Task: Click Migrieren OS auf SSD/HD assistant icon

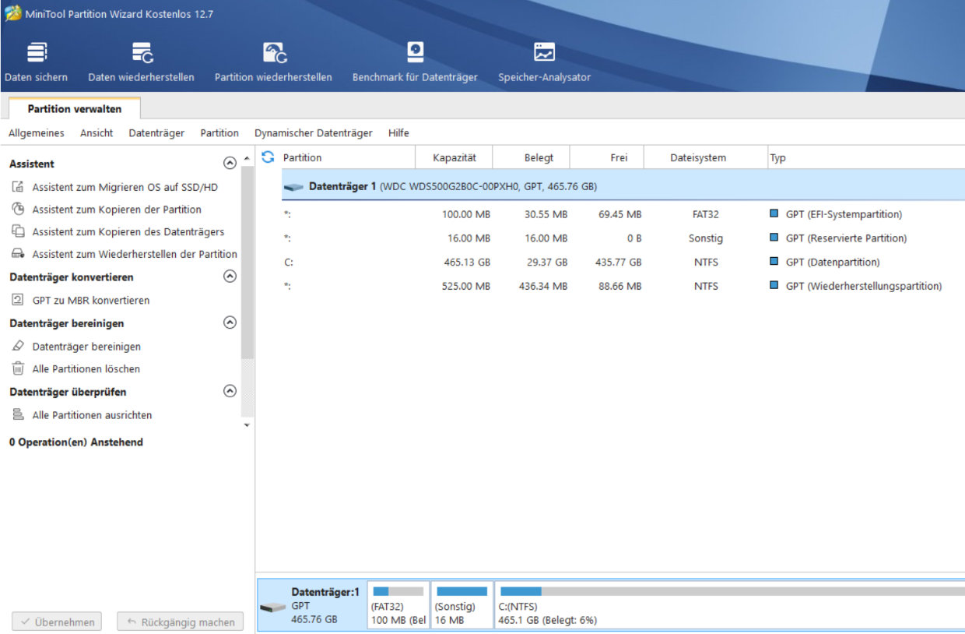Action: tap(18, 187)
